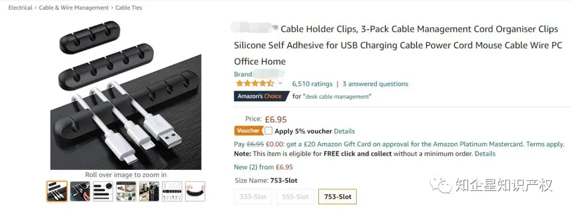Select the fourth product thumbnail image
The image size is (571, 210).
coord(126,192)
